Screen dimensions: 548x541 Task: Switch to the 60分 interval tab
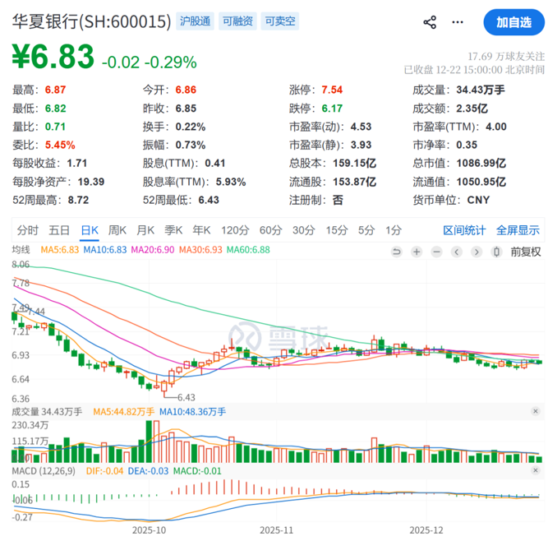(270, 230)
